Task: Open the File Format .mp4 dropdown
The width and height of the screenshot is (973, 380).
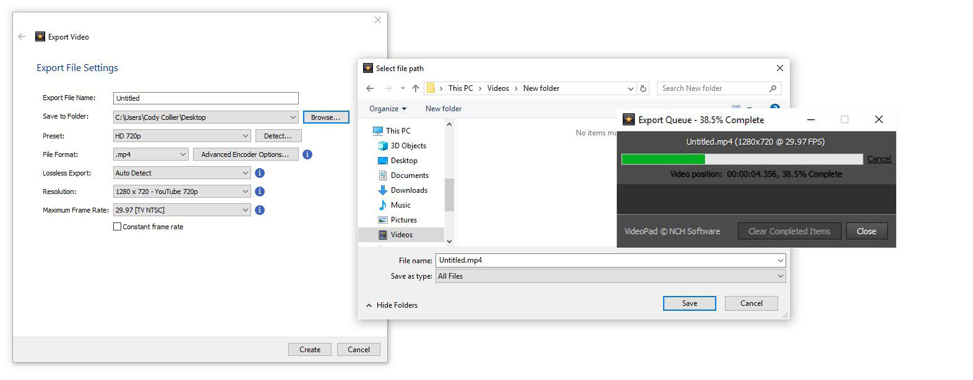Action: 150,154
